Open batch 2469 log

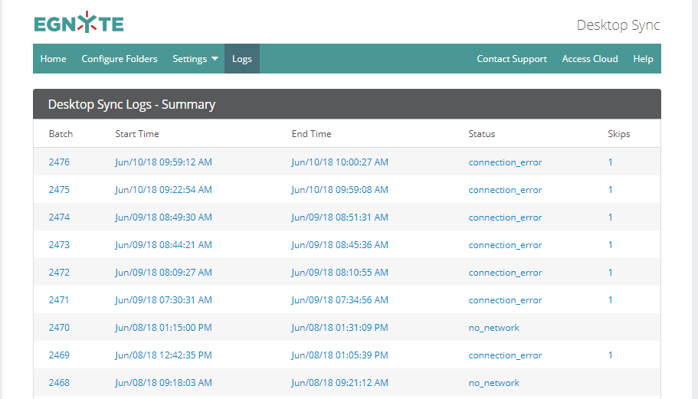59,355
